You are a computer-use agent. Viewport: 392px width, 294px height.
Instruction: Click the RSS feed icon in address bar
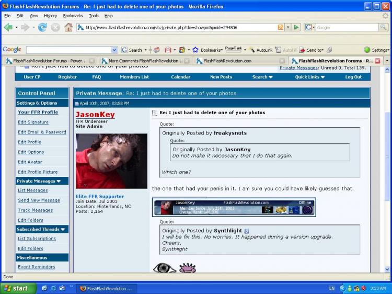click(281, 27)
